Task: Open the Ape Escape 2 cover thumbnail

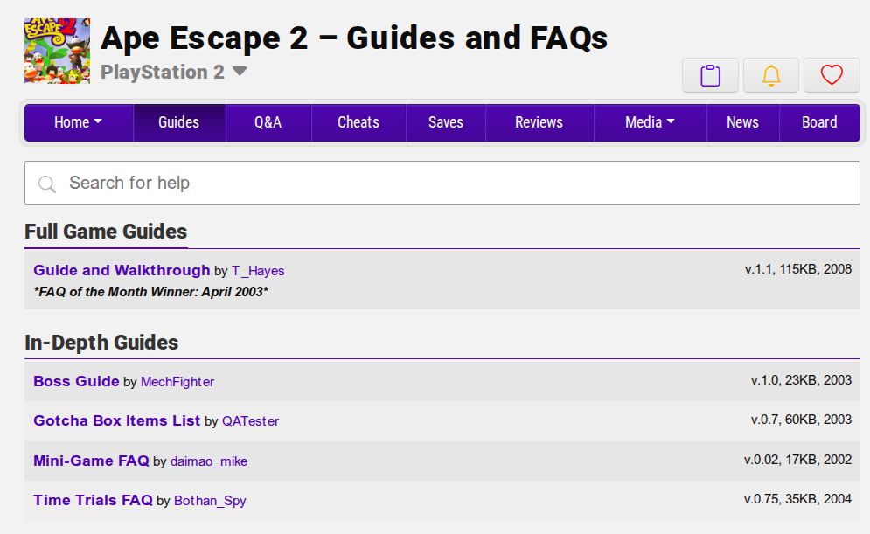Action: [x=57, y=51]
